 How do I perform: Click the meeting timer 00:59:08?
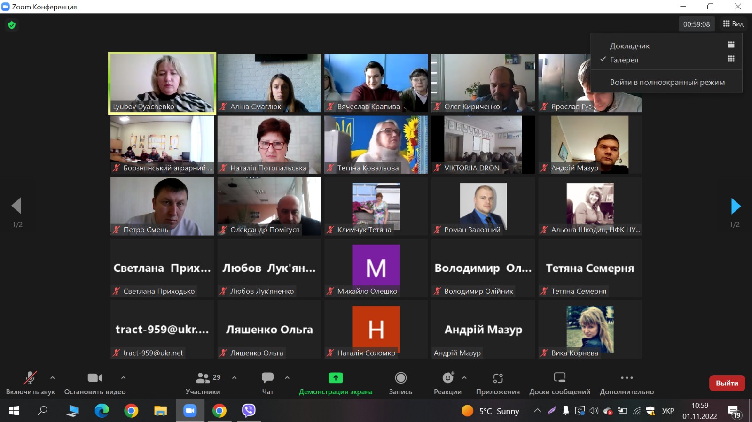pos(697,24)
